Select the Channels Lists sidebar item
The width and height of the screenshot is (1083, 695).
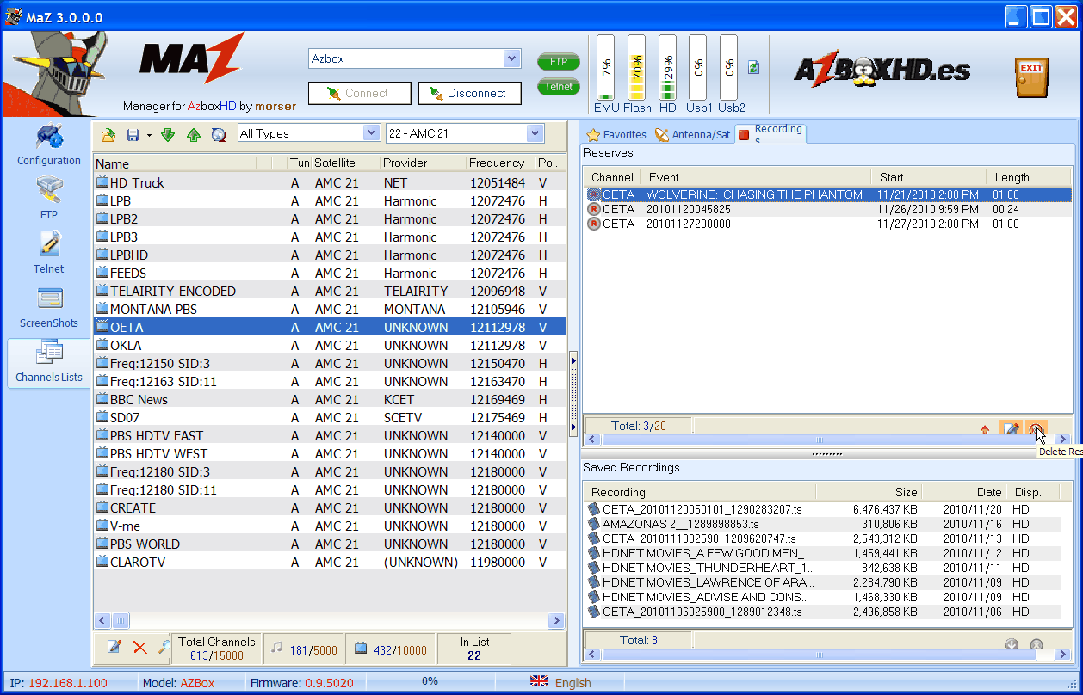click(49, 362)
